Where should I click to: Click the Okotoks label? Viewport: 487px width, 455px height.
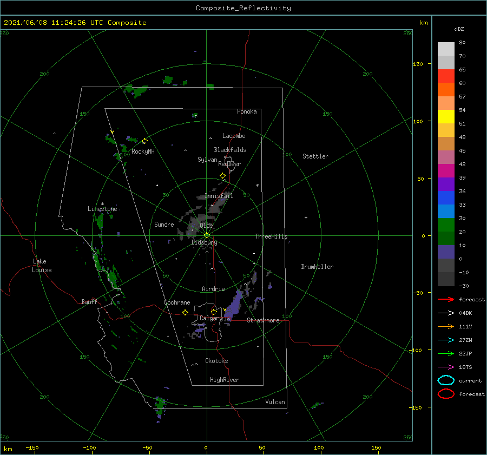[216, 361]
